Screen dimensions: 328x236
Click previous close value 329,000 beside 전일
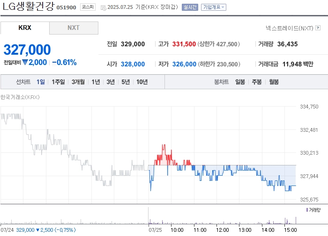click(x=133, y=44)
